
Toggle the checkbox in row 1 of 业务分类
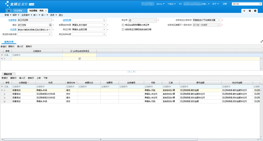tap(80, 59)
